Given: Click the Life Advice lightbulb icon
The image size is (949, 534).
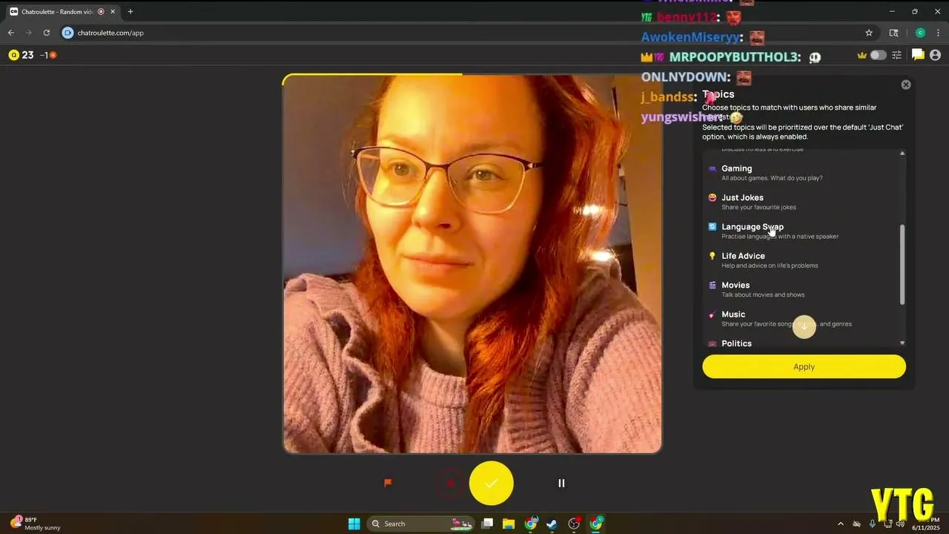Looking at the screenshot, I should 712,256.
